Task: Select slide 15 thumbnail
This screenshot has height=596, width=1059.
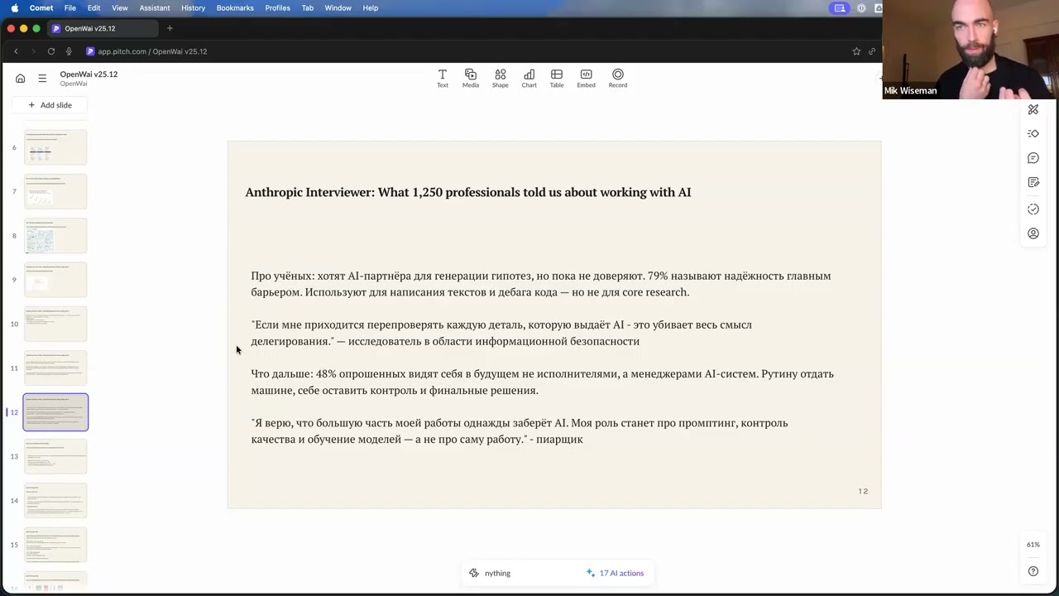Action: [55, 545]
